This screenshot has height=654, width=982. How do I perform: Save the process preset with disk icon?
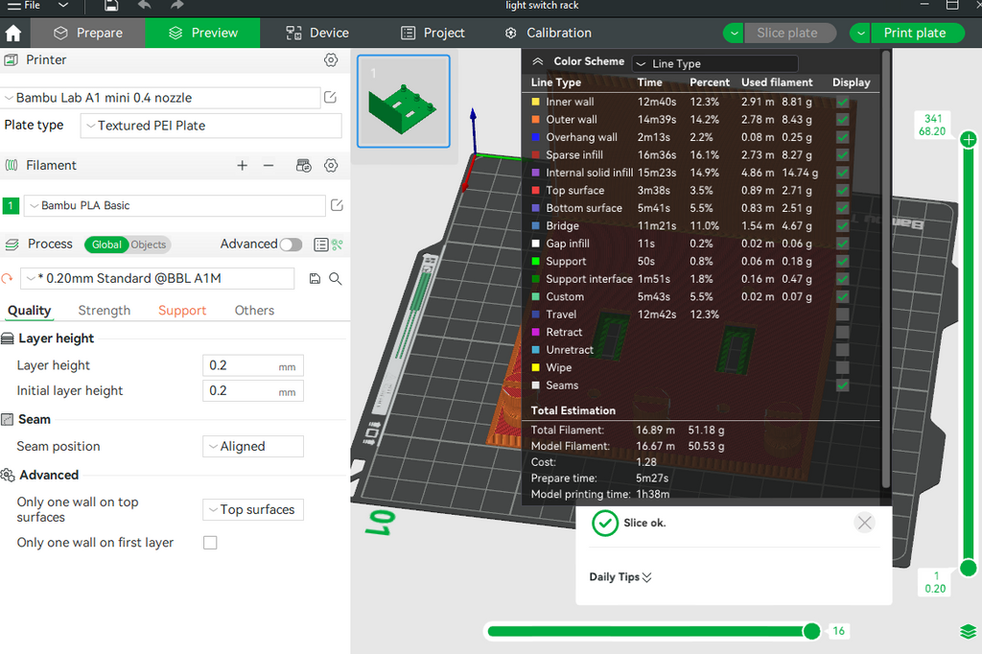tap(315, 279)
